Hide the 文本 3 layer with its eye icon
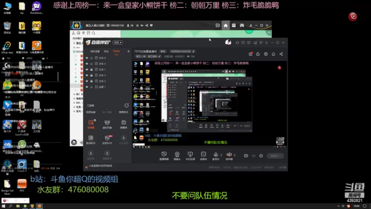This screenshot has height=209, width=371. [87, 75]
